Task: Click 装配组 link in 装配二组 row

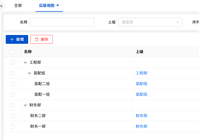Action: click(x=141, y=84)
